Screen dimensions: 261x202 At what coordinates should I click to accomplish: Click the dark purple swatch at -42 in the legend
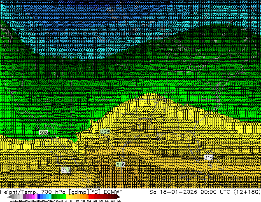(24, 197)
